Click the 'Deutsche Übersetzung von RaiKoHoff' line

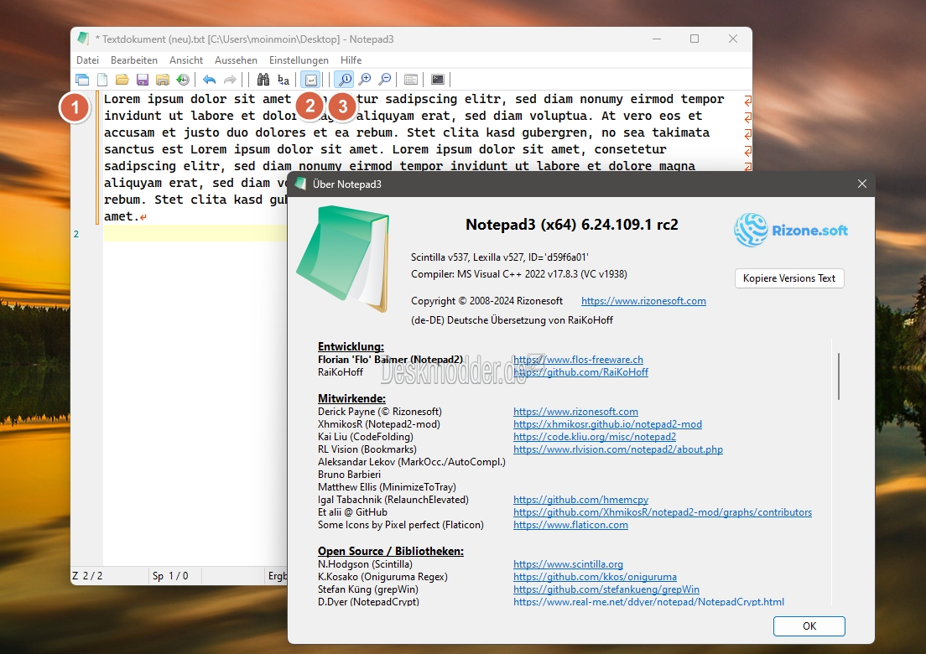coord(512,320)
